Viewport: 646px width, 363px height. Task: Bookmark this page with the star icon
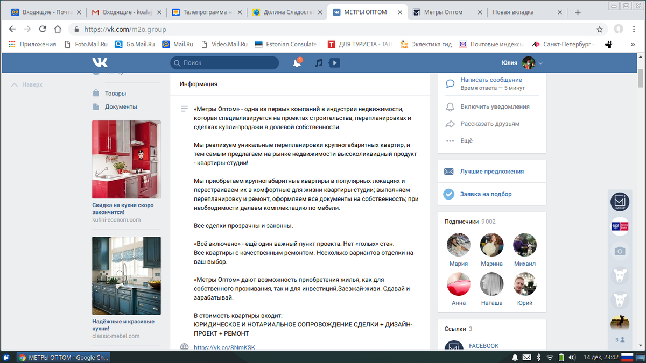pos(599,29)
